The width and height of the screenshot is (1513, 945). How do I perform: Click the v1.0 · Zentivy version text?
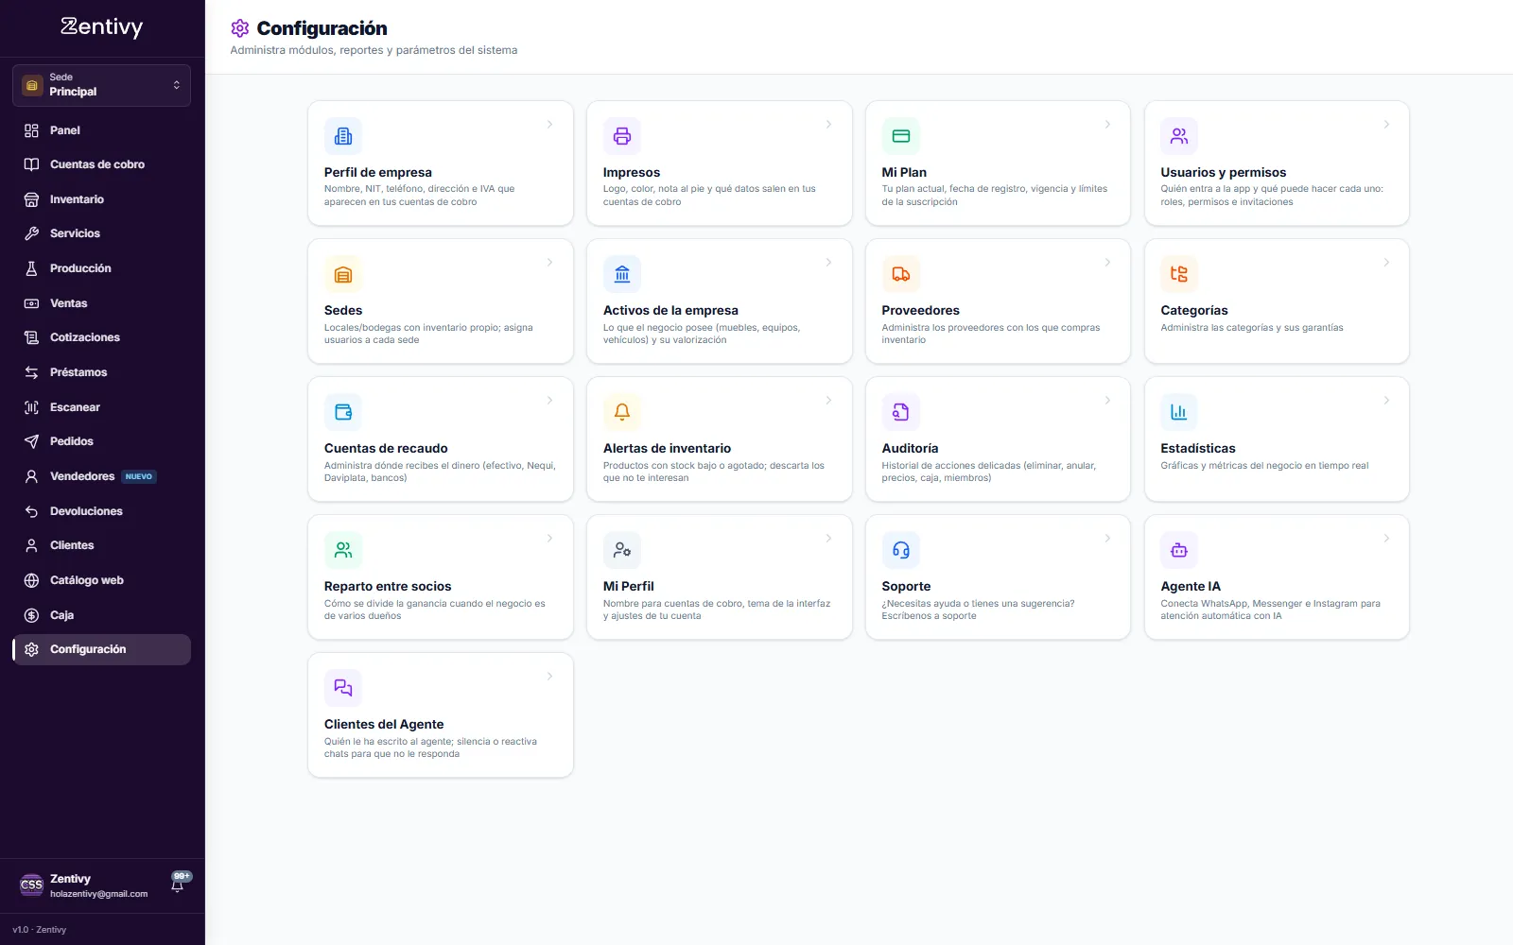40,930
